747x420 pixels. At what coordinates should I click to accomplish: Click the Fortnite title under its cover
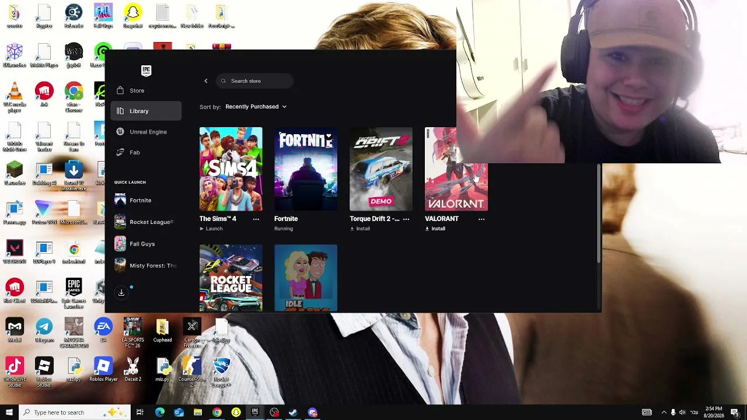[x=286, y=219]
